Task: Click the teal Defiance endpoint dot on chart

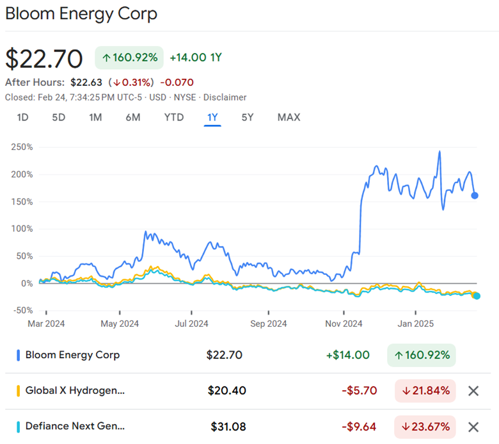Action: pyautogui.click(x=477, y=296)
